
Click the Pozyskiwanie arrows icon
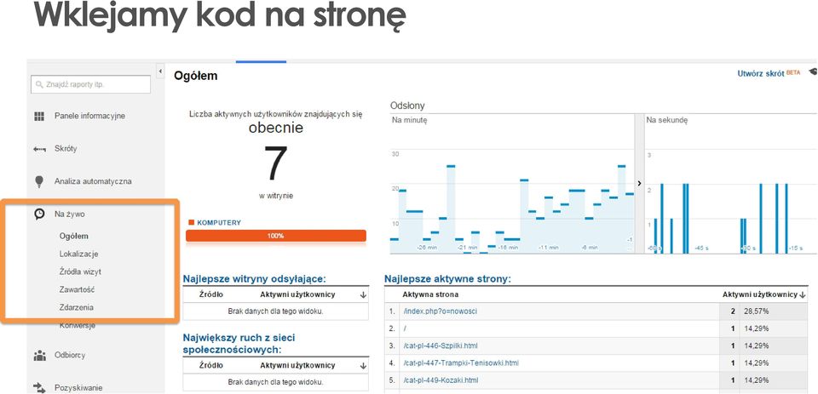click(x=39, y=388)
